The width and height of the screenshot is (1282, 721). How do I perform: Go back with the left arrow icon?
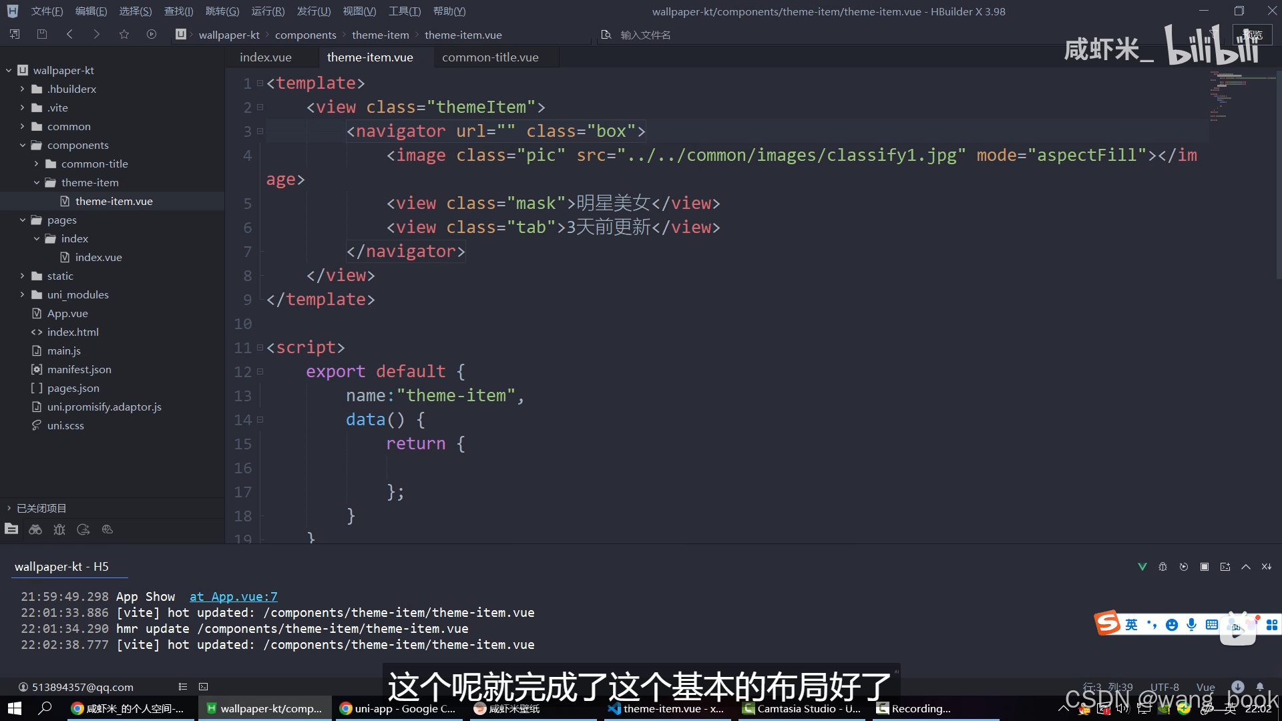[x=69, y=34]
